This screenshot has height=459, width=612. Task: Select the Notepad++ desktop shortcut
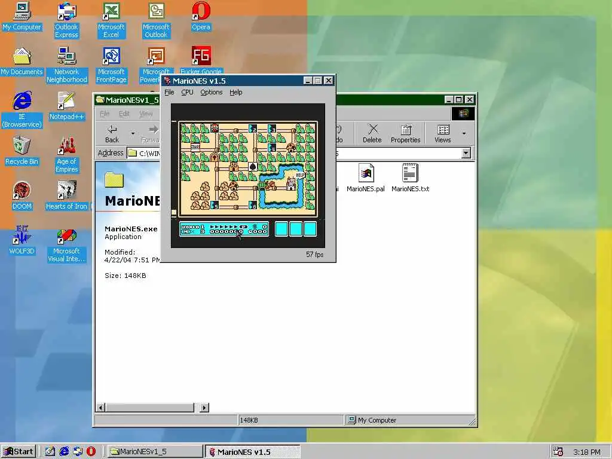click(x=66, y=106)
